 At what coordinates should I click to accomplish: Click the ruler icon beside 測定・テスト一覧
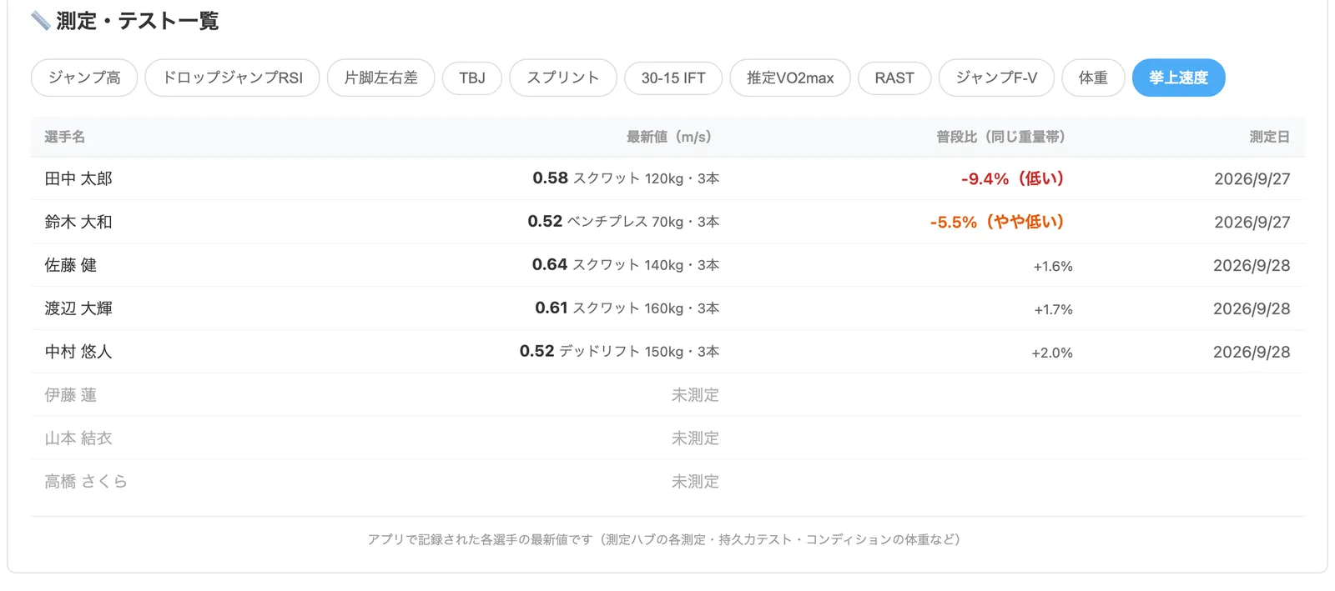pyautogui.click(x=40, y=21)
